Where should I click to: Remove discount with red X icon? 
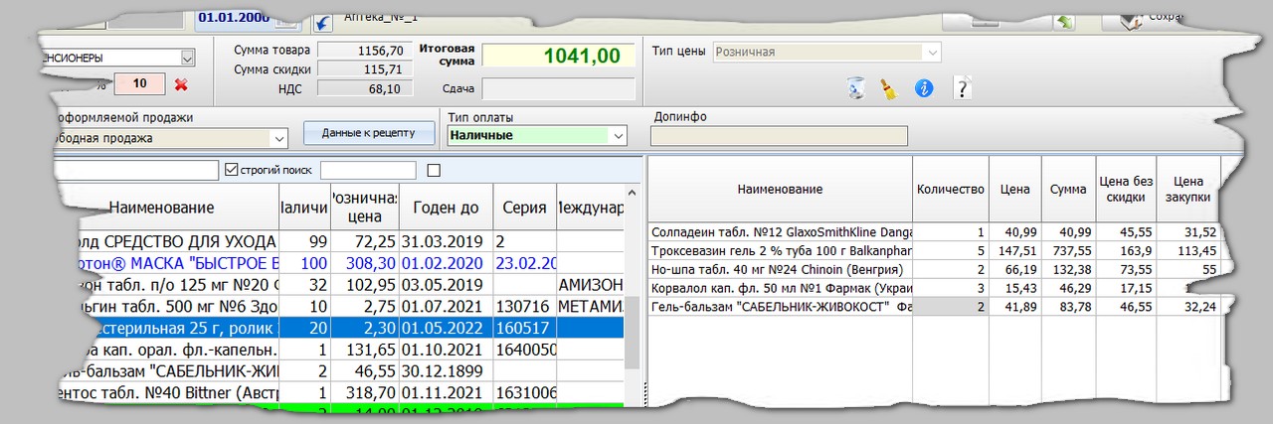coord(181,84)
